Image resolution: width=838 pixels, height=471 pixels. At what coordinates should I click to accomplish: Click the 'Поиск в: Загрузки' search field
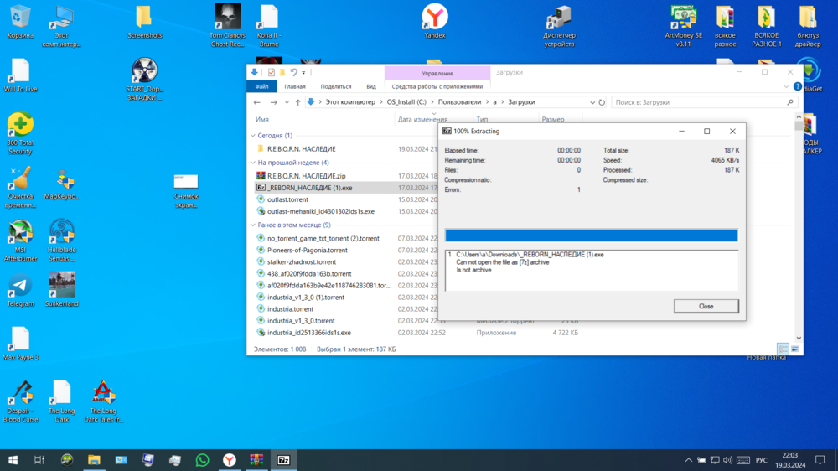pyautogui.click(x=698, y=102)
